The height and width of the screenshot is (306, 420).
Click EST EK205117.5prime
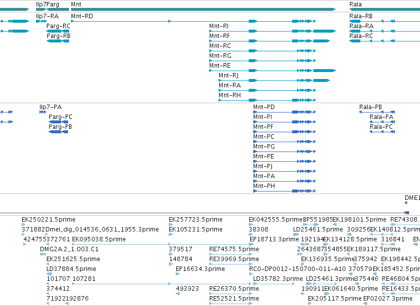point(335,299)
